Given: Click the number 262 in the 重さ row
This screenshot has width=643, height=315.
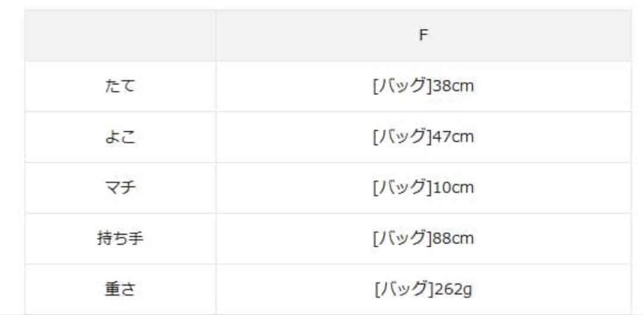Looking at the screenshot, I should pyautogui.click(x=447, y=289).
